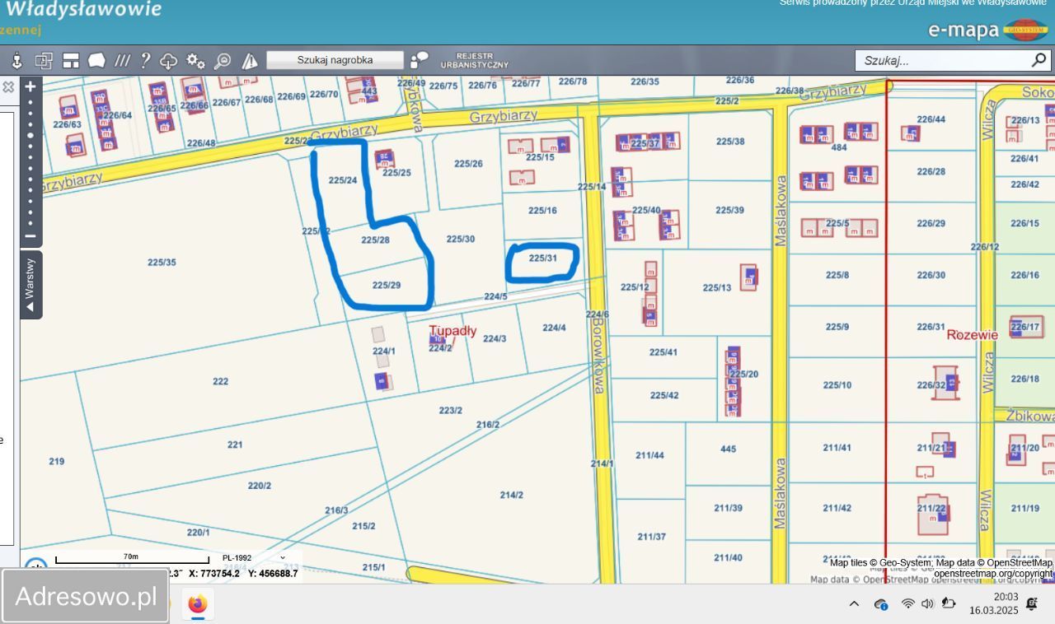Click the magnifier search tool in the toolbar
Screen dimensions: 1055x624
[x=223, y=61]
